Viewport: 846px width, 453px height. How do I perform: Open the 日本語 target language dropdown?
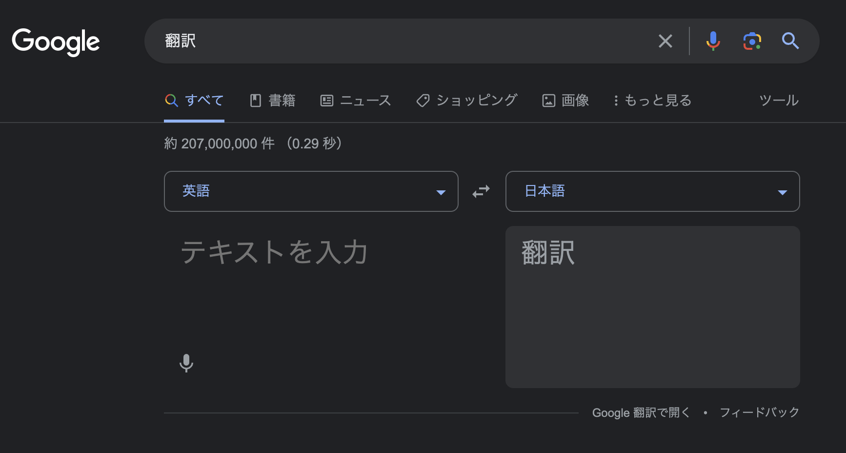point(652,191)
